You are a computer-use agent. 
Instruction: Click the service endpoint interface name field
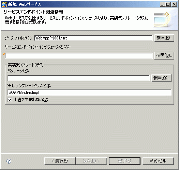pos(79,56)
